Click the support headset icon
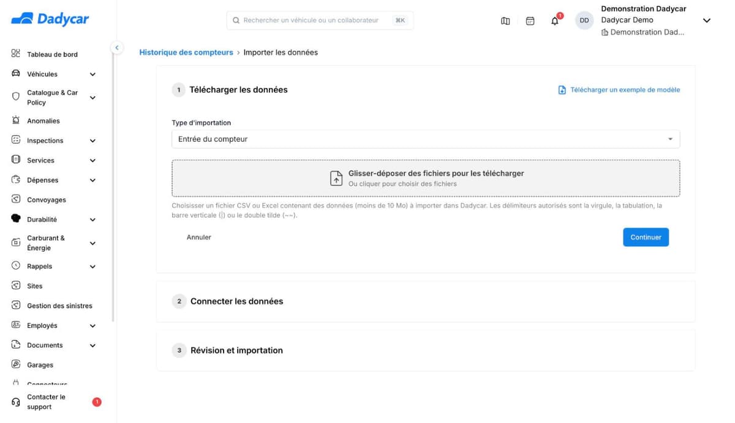This screenshot has height=423, width=735. (16, 402)
